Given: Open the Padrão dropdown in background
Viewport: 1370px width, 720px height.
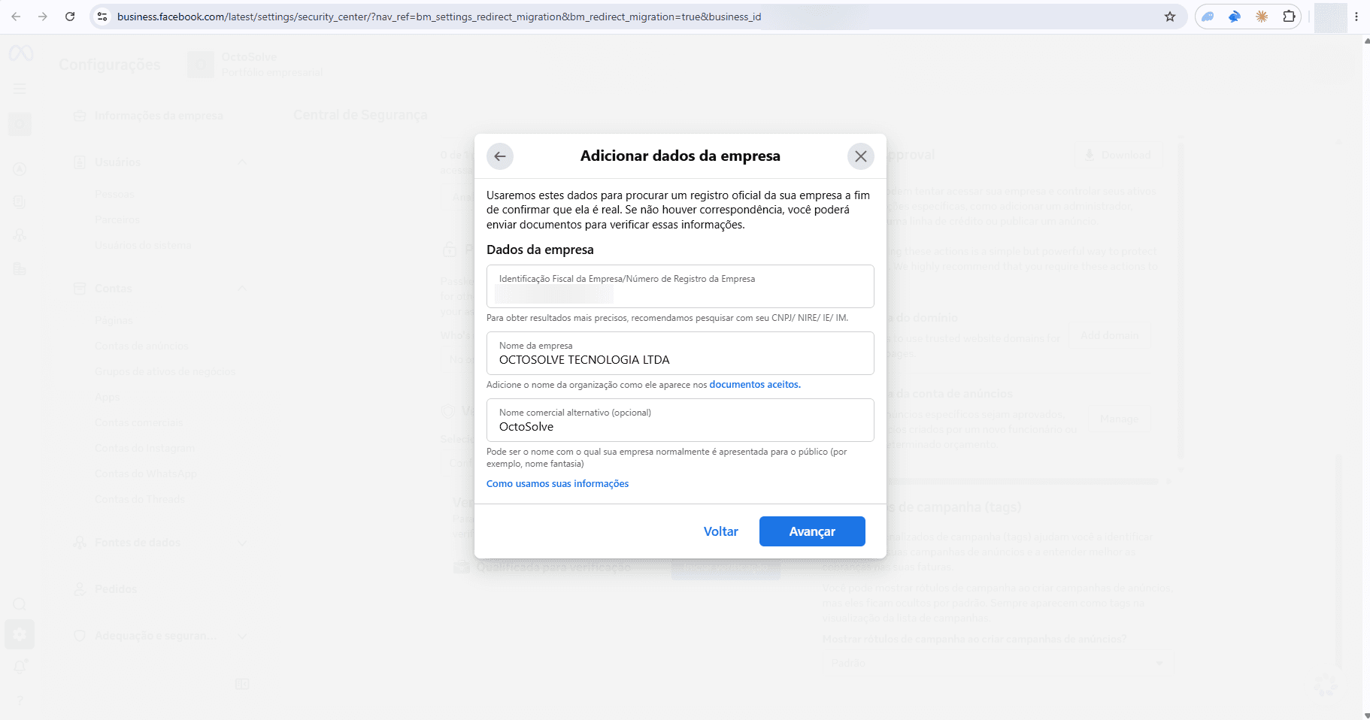Looking at the screenshot, I should (998, 663).
